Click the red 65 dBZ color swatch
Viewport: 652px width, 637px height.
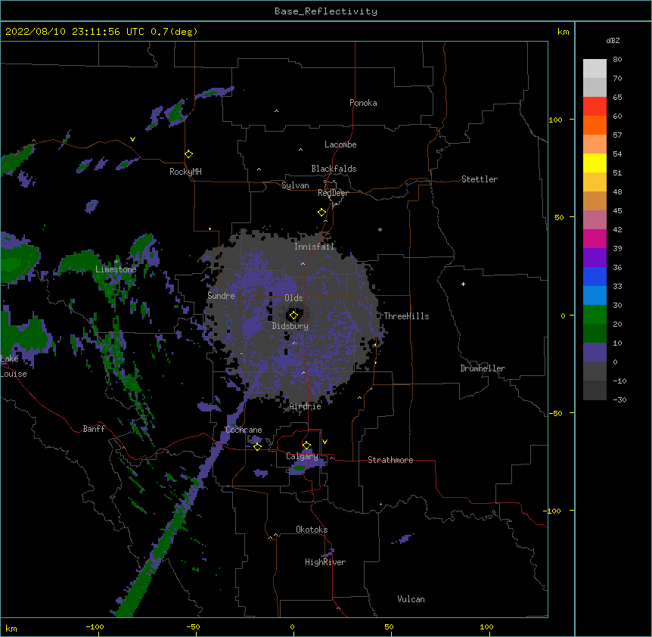coord(595,106)
